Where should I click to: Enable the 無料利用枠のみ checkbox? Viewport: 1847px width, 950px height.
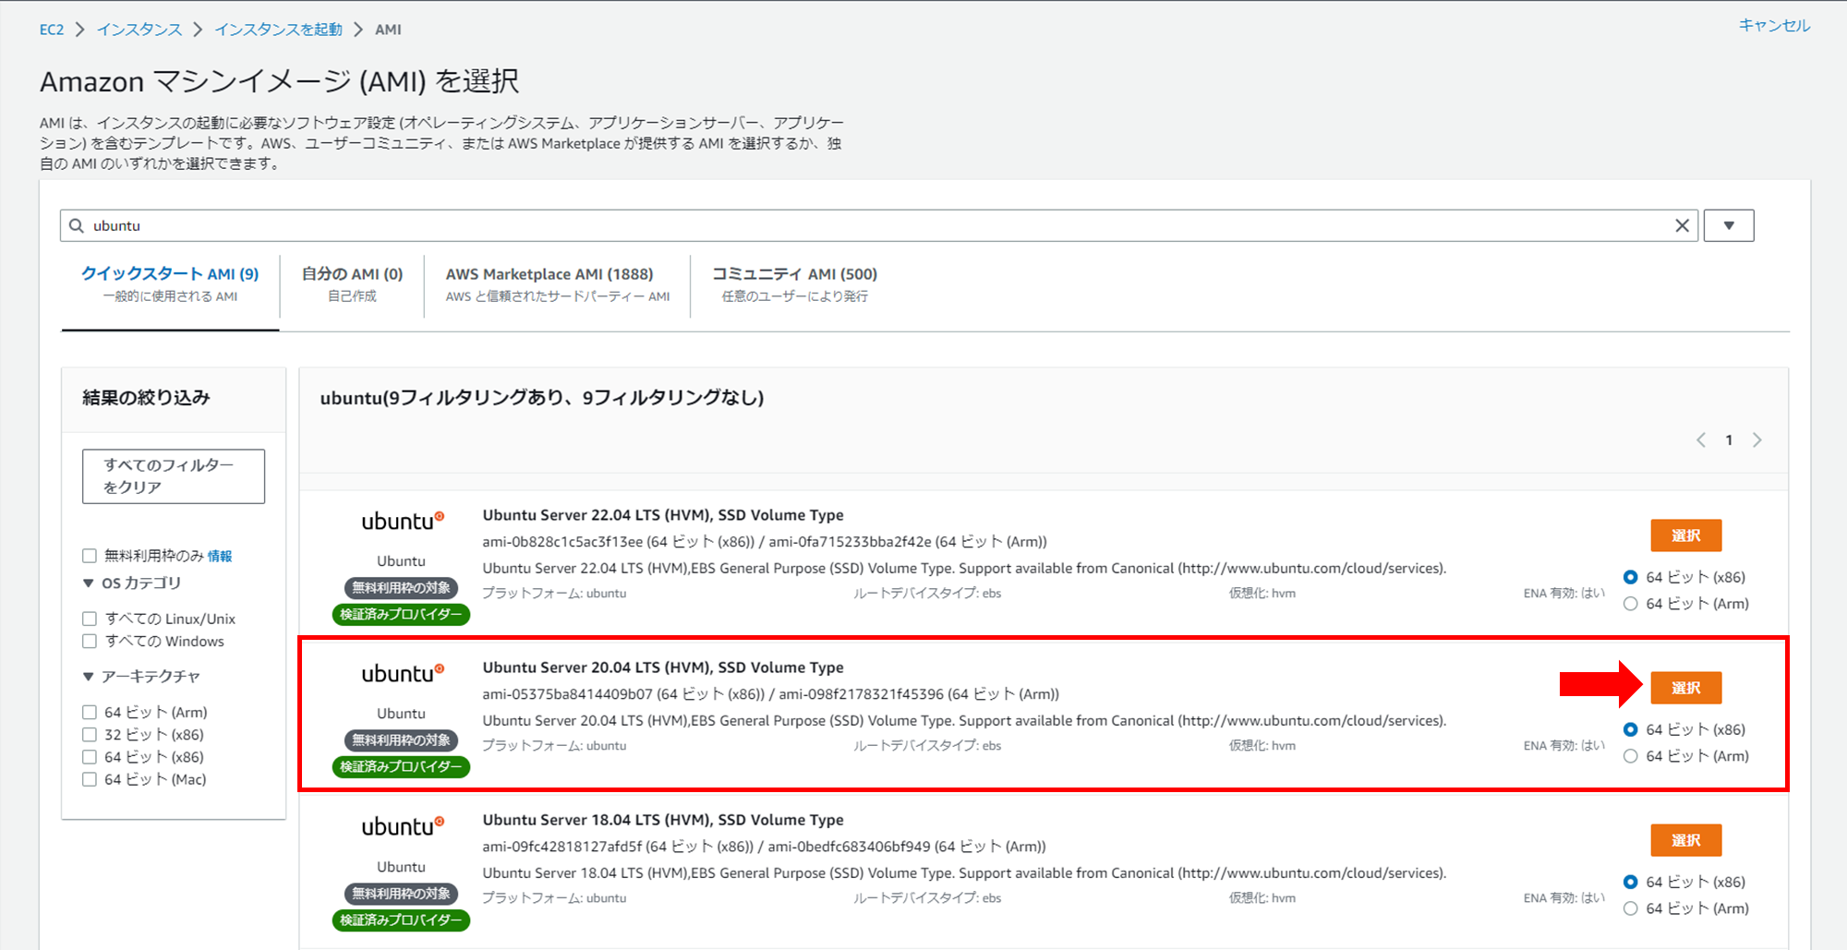click(x=90, y=556)
